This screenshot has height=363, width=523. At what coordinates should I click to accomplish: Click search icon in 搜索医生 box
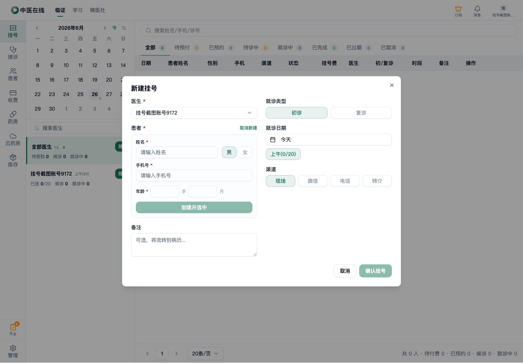(37, 128)
